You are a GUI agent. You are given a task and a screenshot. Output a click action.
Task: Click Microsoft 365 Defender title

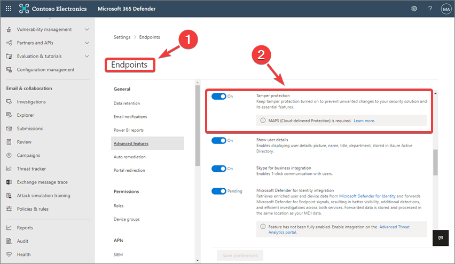(127, 9)
